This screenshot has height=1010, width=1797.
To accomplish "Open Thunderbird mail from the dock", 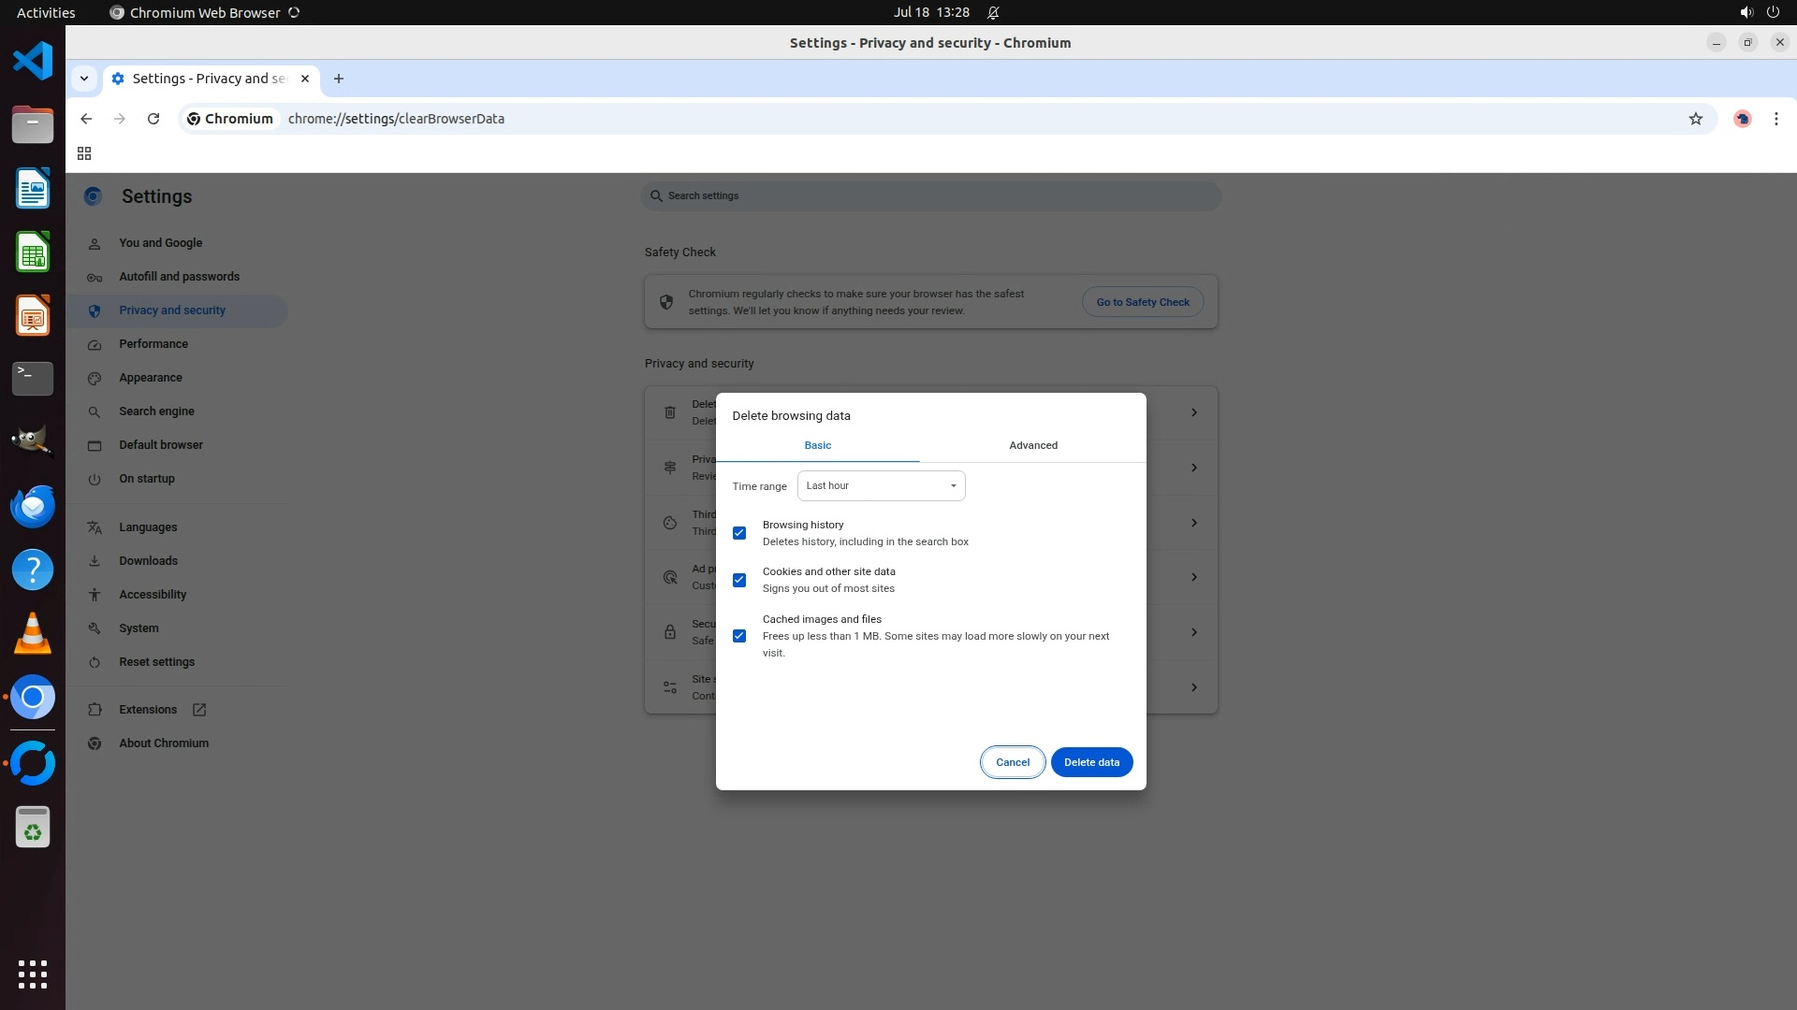I will 33,506.
